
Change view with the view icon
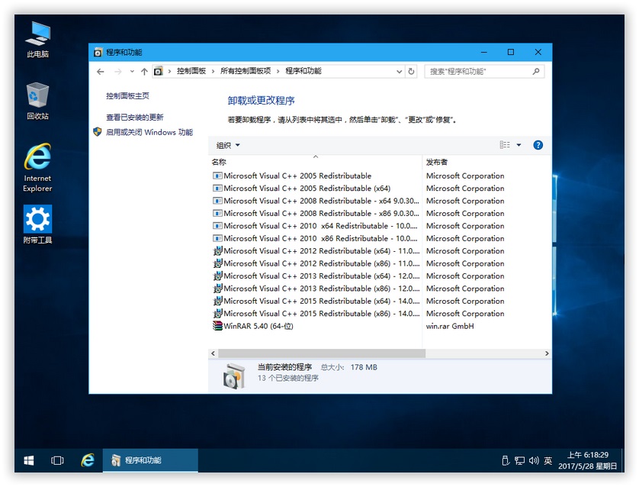[505, 145]
